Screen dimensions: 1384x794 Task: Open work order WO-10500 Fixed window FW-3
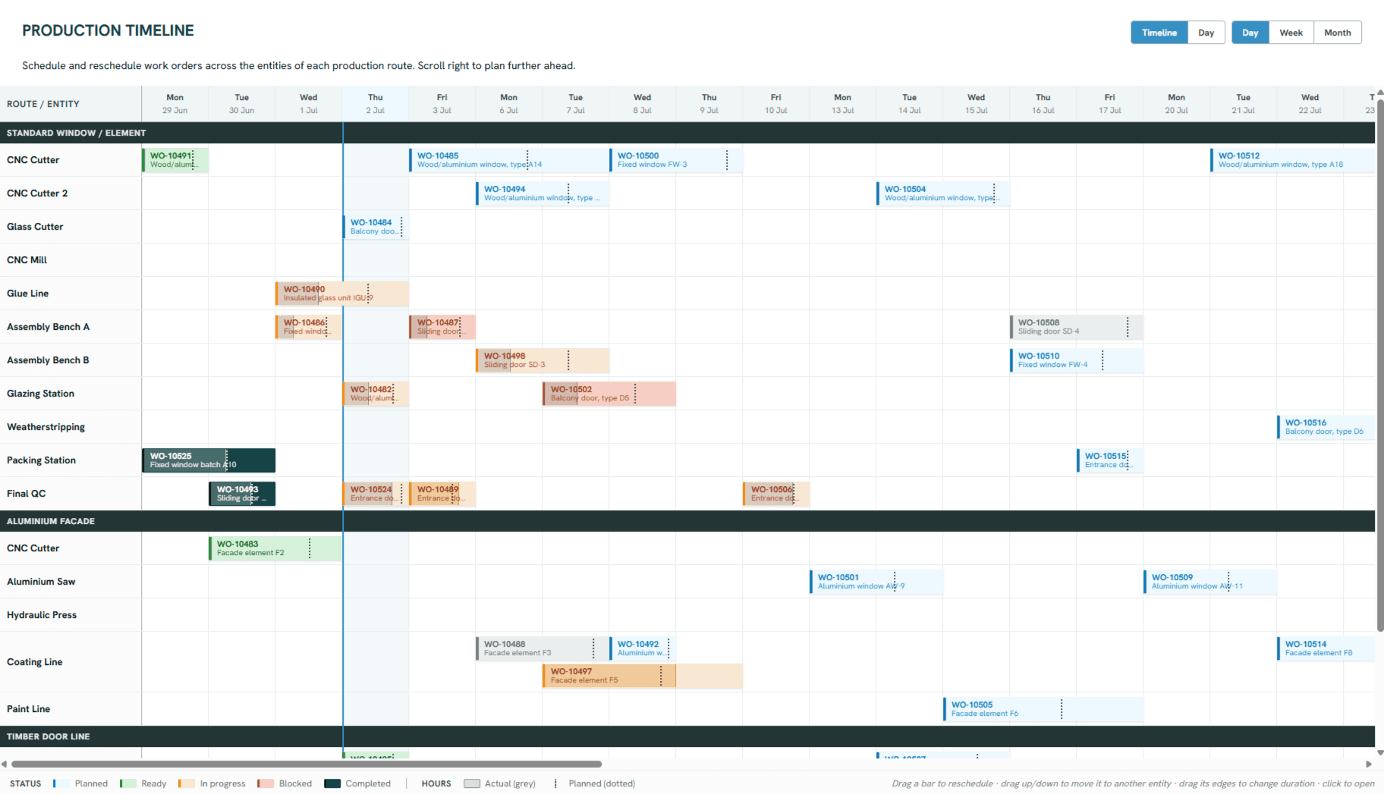(x=676, y=160)
